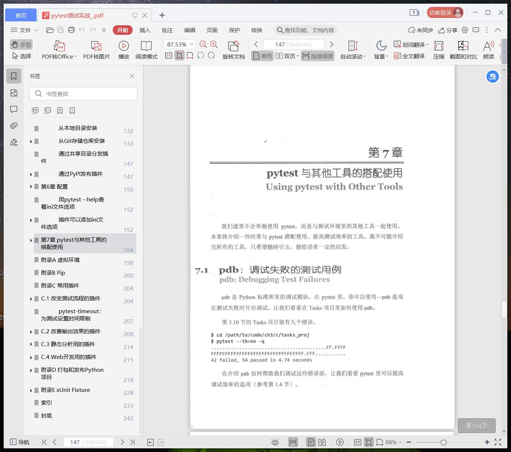Open the attachments paperclip icon in sidebar
The width and height of the screenshot is (511, 452).
pyautogui.click(x=14, y=126)
